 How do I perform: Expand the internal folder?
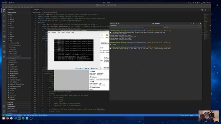click(12, 37)
